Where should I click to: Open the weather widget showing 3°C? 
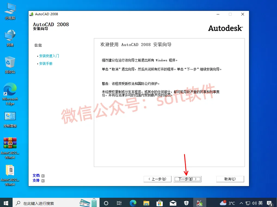click(227, 203)
